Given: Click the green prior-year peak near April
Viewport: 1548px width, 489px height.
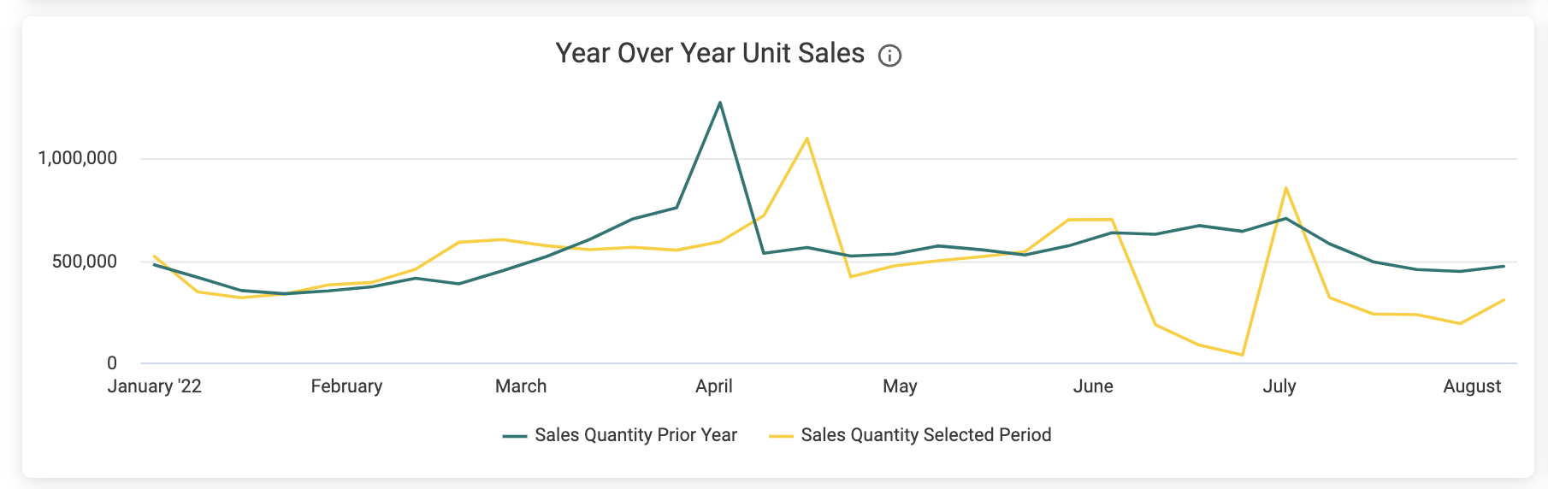Looking at the screenshot, I should pyautogui.click(x=720, y=103).
